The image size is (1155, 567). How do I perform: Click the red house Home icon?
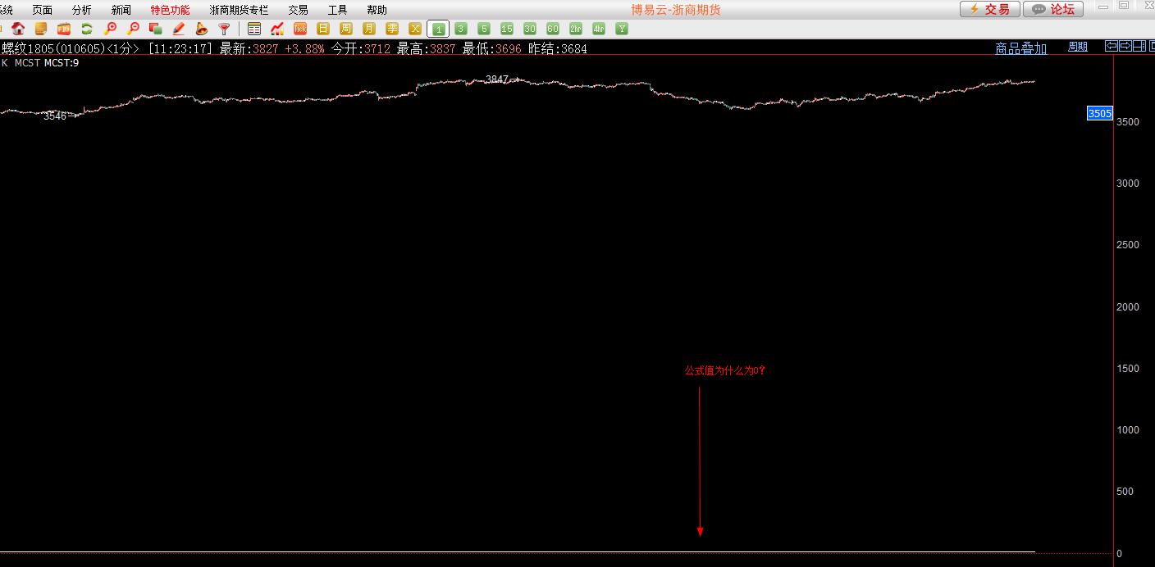pos(18,29)
